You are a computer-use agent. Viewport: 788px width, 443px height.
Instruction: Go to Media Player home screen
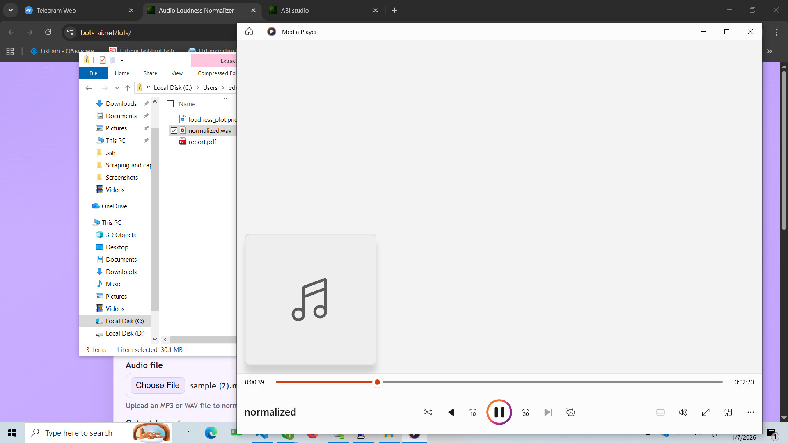pyautogui.click(x=249, y=32)
